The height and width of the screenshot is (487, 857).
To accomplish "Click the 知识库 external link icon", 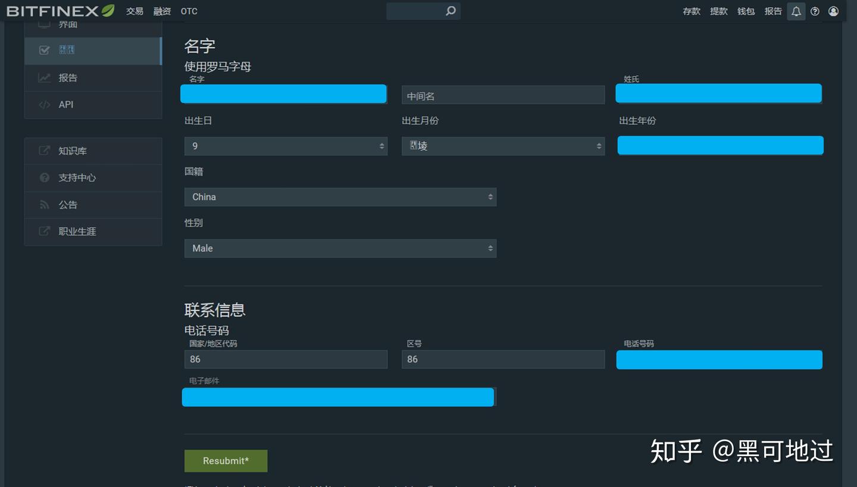I will tap(44, 150).
